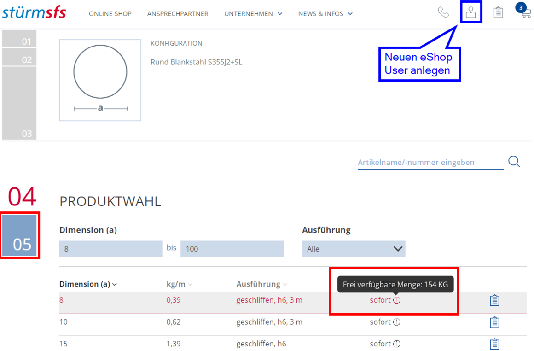534x351 pixels.
Task: Add dimension 15 row to clipboard list
Action: 494,344
